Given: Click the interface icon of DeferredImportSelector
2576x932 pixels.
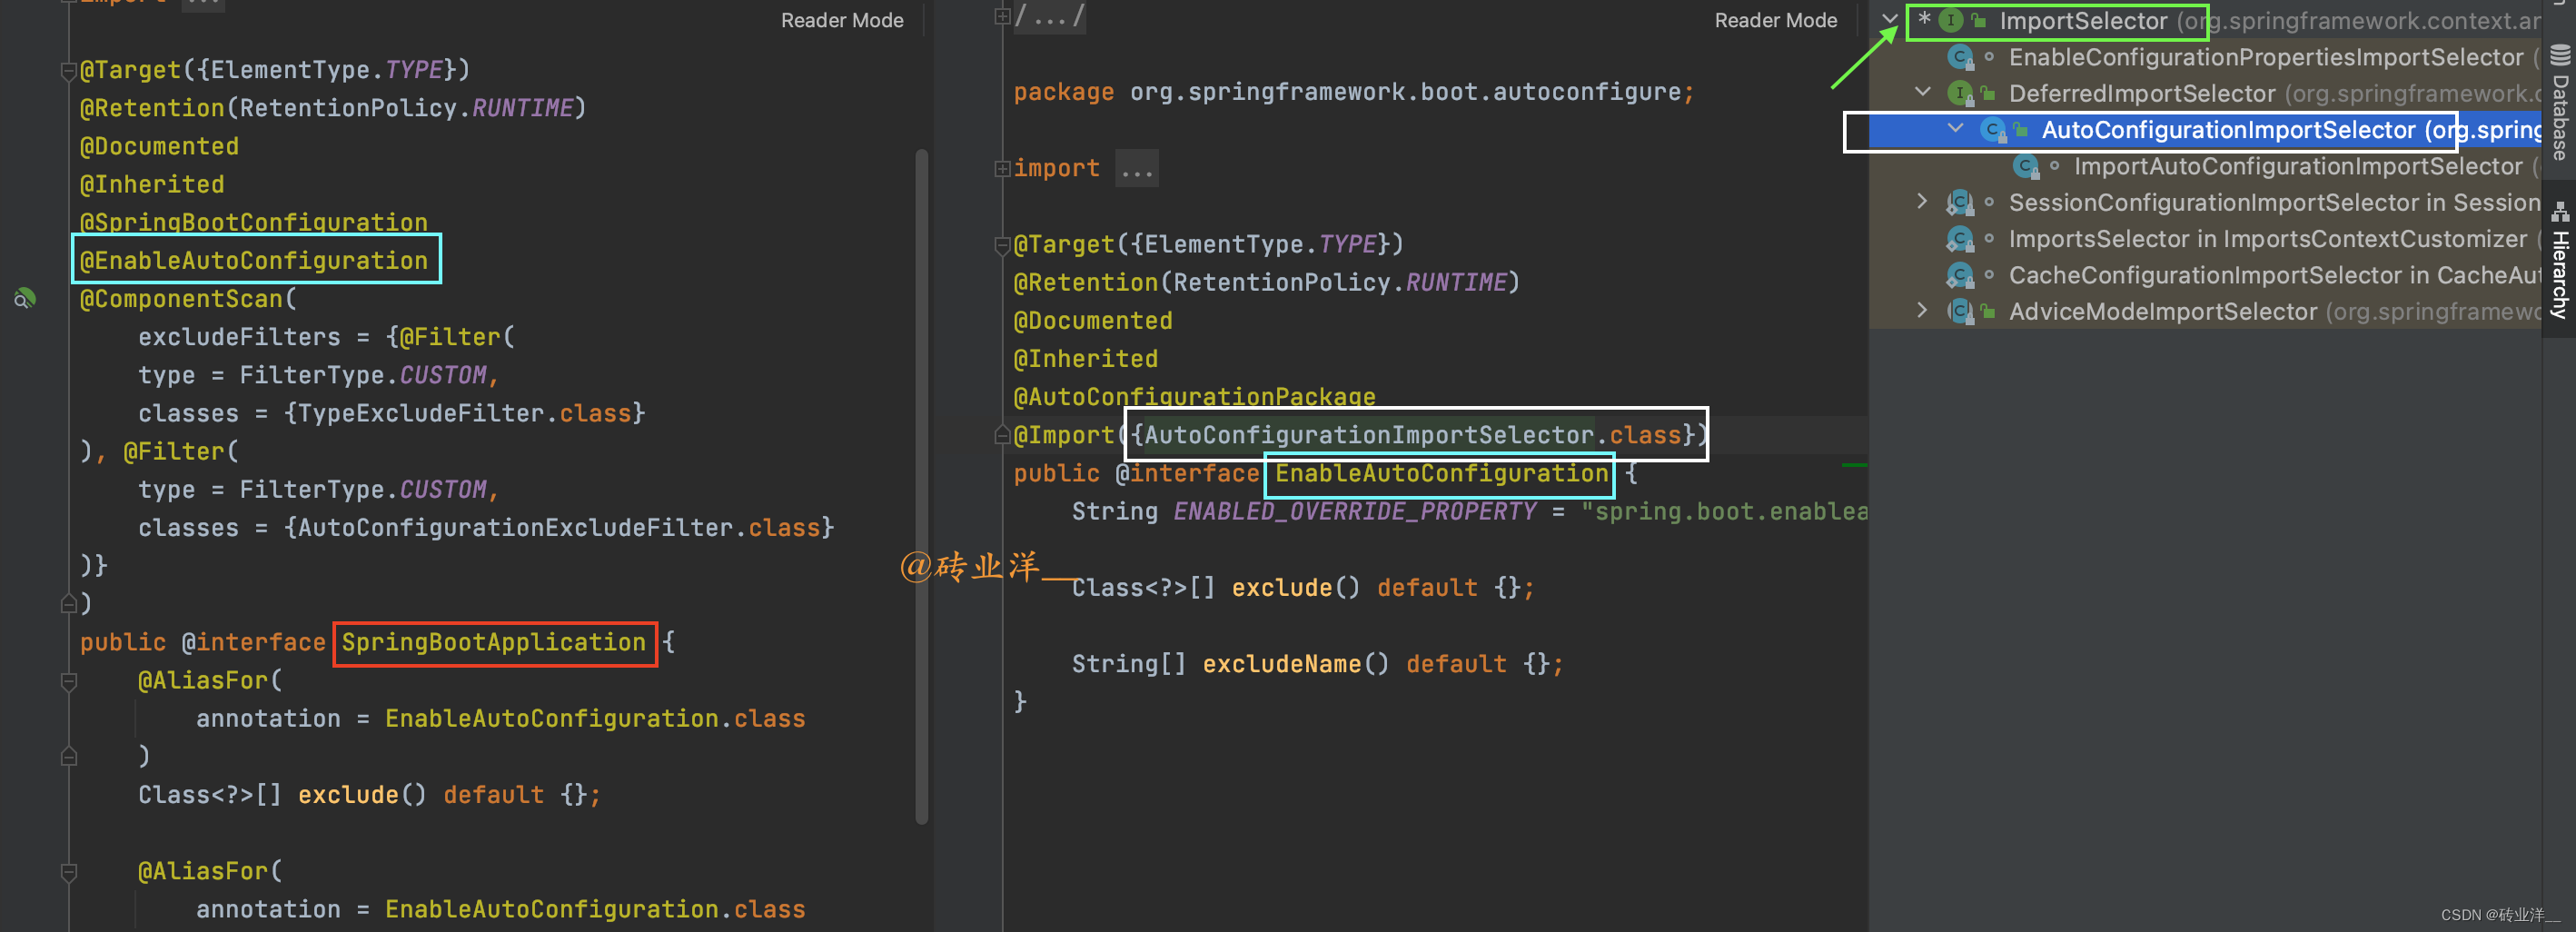Looking at the screenshot, I should click(x=1960, y=94).
